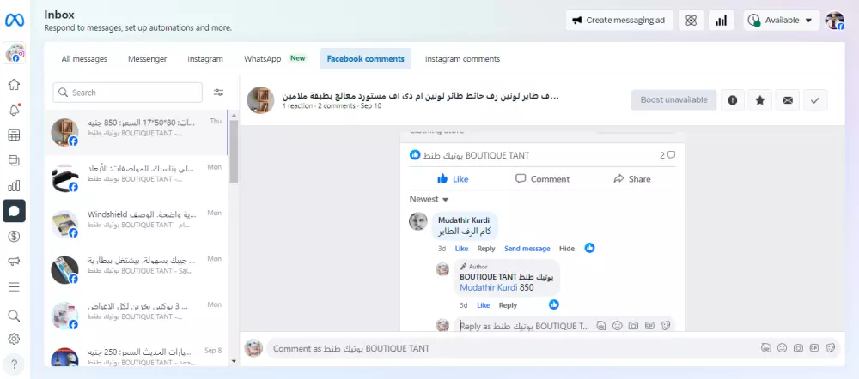Click the envelope mark unread icon
This screenshot has width=859, height=379.
788,100
